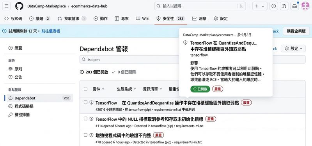This screenshot has height=146, width=312.
Task: Click hover card title TensorFlow 在 QuantizeAndDequ...
Action: point(224,46)
